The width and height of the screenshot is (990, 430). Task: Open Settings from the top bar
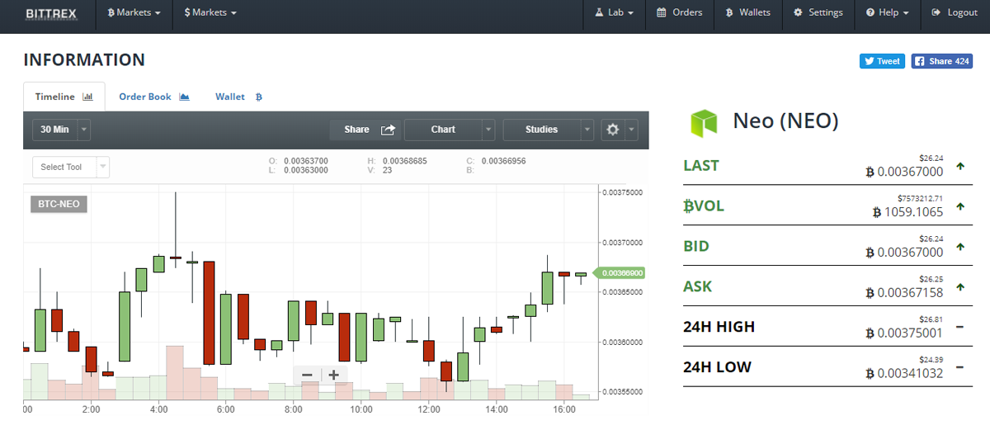[x=818, y=13]
